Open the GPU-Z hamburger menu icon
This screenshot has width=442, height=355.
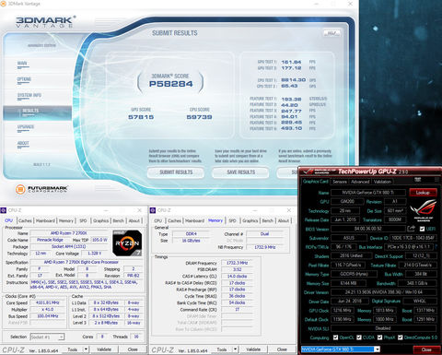click(436, 180)
